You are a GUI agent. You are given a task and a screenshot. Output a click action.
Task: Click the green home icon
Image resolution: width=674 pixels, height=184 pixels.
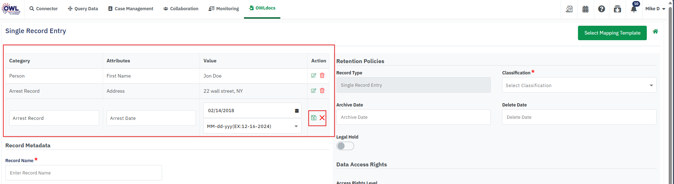[x=655, y=31]
